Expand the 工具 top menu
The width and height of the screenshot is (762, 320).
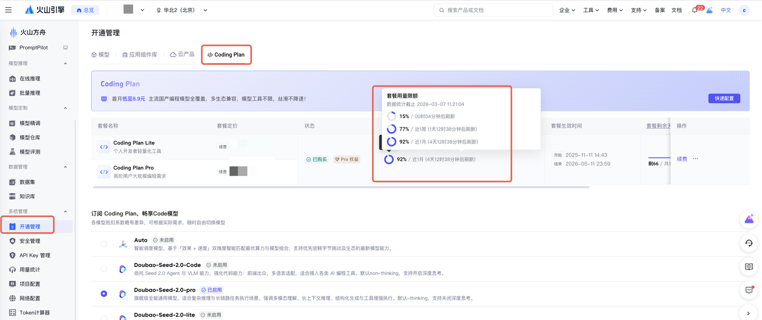coord(591,10)
